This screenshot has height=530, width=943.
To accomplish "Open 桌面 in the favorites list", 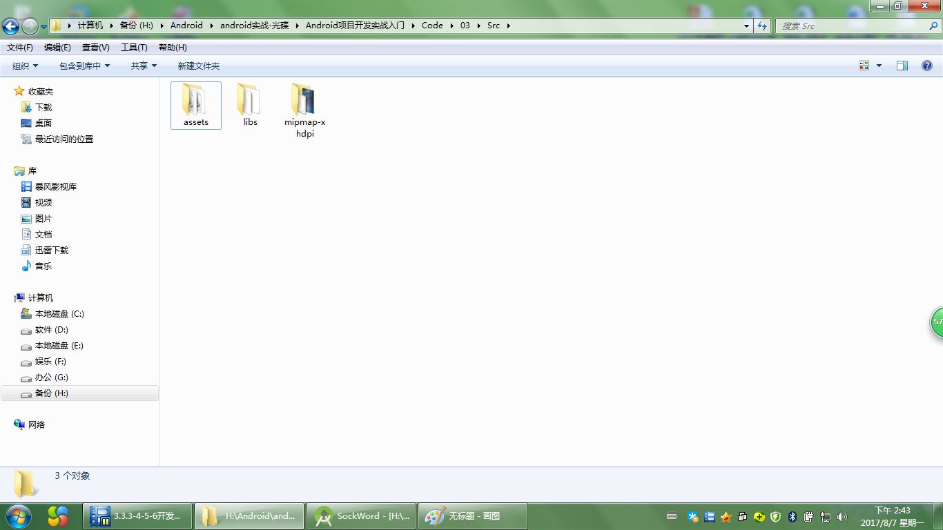I will [x=43, y=124].
